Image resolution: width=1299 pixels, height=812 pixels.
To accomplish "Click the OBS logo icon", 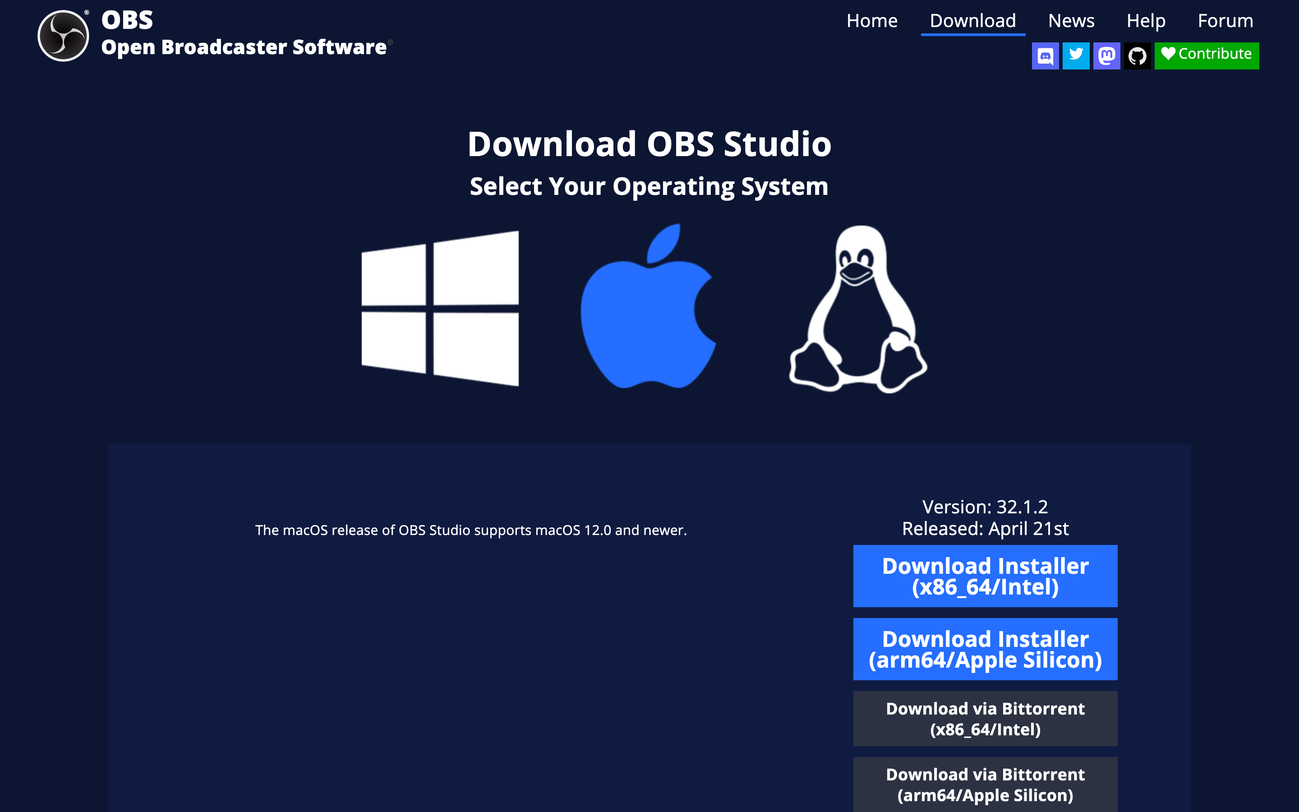I will point(63,36).
